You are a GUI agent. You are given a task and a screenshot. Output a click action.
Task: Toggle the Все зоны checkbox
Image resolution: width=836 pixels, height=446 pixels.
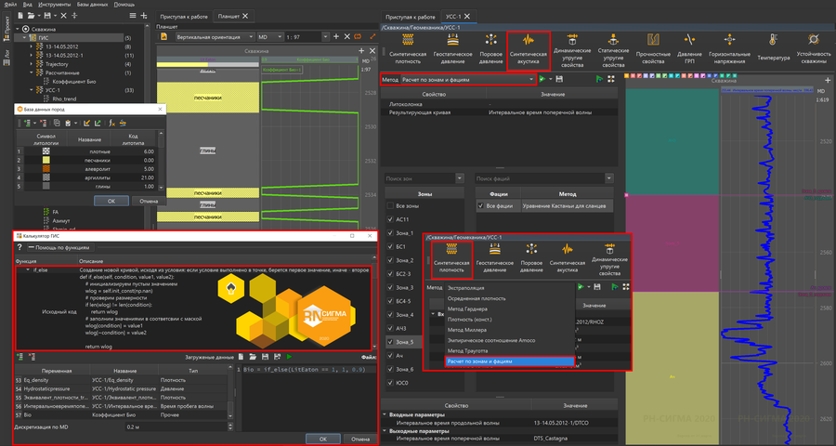(x=390, y=204)
